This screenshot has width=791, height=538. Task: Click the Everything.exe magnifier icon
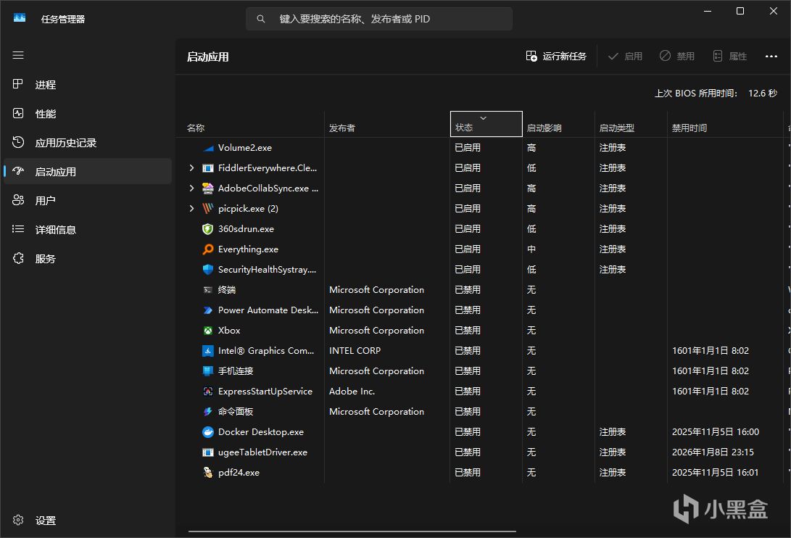click(x=208, y=249)
